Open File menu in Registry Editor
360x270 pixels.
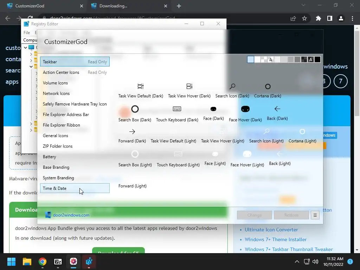27,33
